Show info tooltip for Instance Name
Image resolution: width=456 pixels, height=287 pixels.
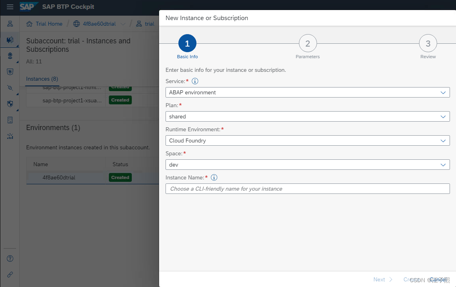tap(214, 177)
